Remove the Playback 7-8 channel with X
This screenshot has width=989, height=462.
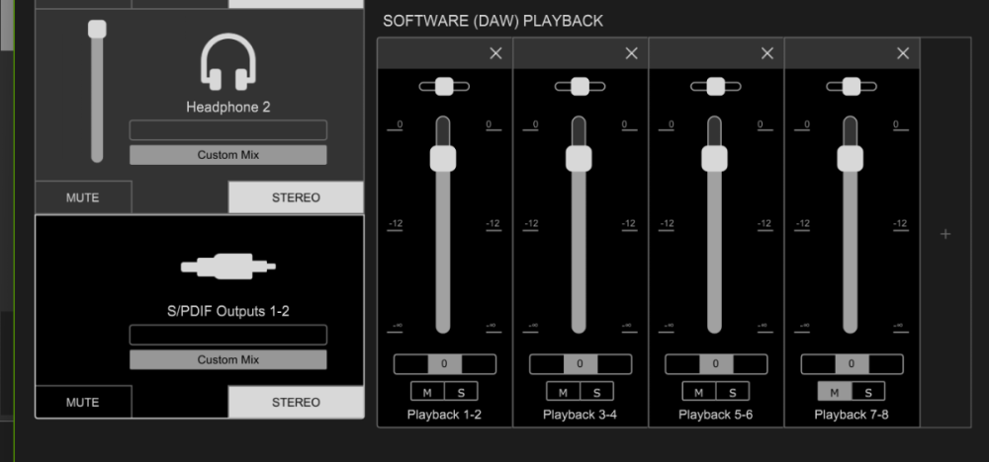tap(903, 53)
